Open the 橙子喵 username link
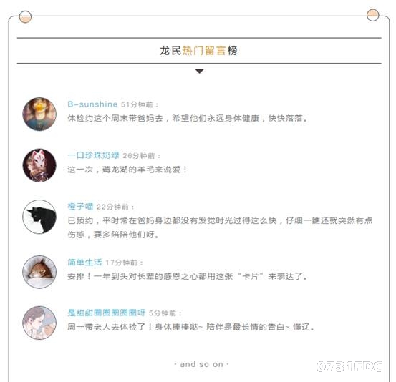The height and width of the screenshot is (382, 396). (80, 207)
